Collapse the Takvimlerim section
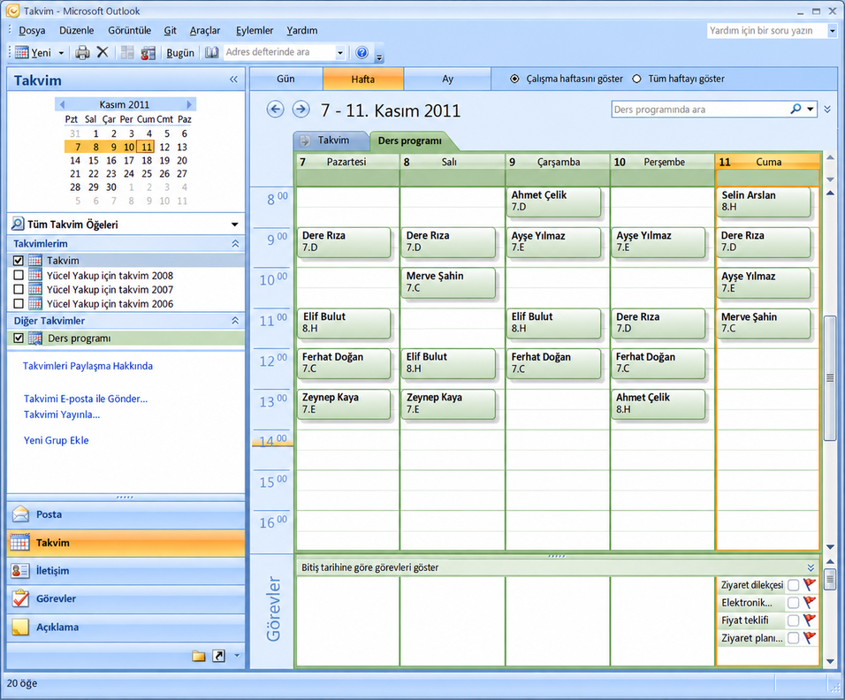Screen dimensions: 845x700 [235, 244]
